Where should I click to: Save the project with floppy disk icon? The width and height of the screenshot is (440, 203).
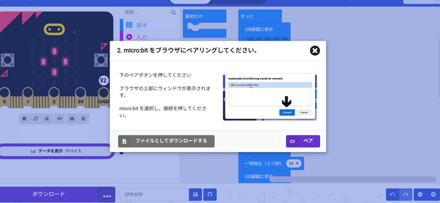point(196,195)
